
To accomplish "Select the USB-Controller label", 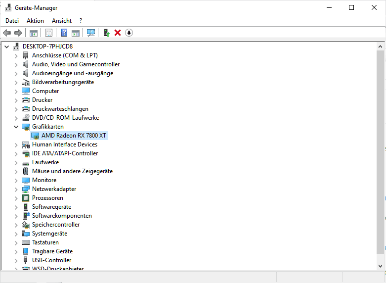I will 52,260.
